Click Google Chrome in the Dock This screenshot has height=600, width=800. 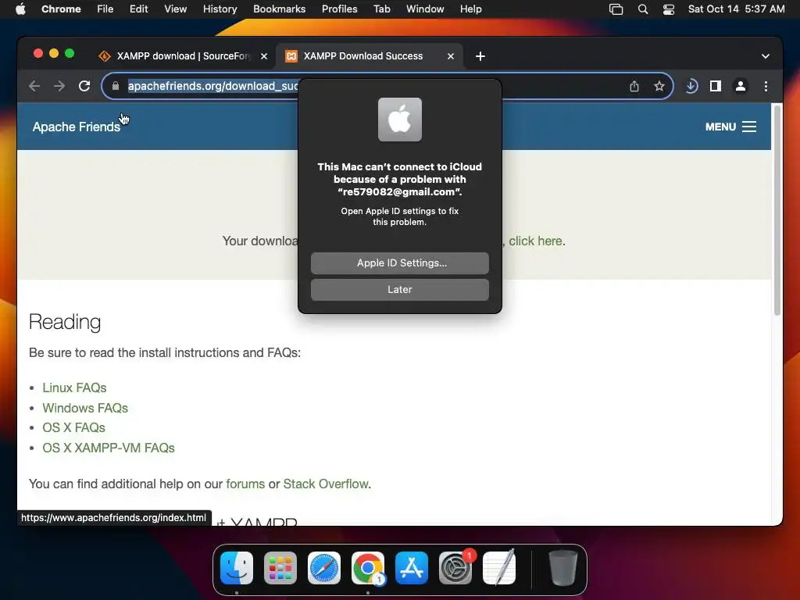[x=368, y=568]
